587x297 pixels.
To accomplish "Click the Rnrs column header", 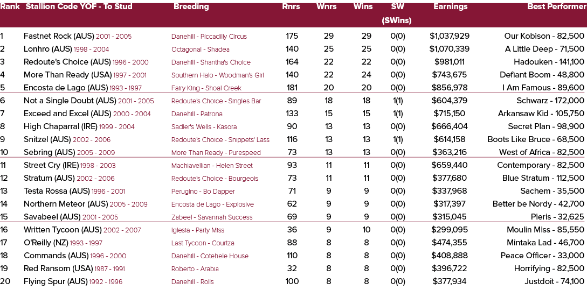I will [x=291, y=6].
